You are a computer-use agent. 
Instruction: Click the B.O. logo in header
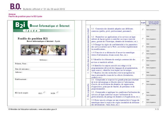pyautogui.click(x=16, y=6)
